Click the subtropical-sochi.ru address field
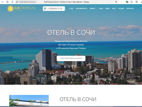 [27, 2]
